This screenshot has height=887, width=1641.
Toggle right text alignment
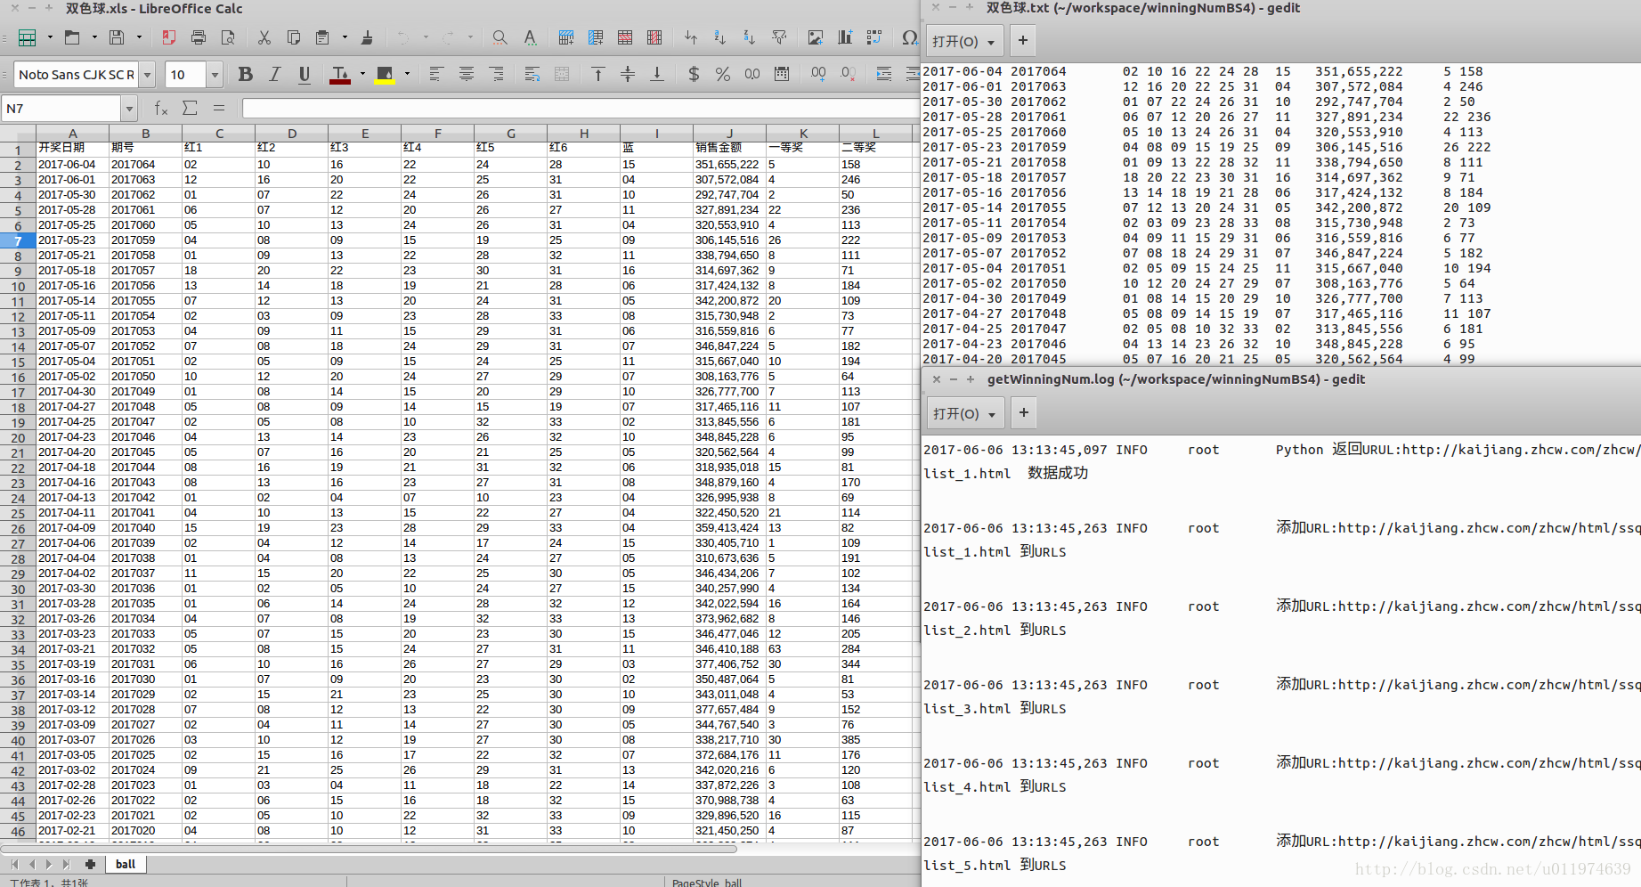tap(496, 75)
